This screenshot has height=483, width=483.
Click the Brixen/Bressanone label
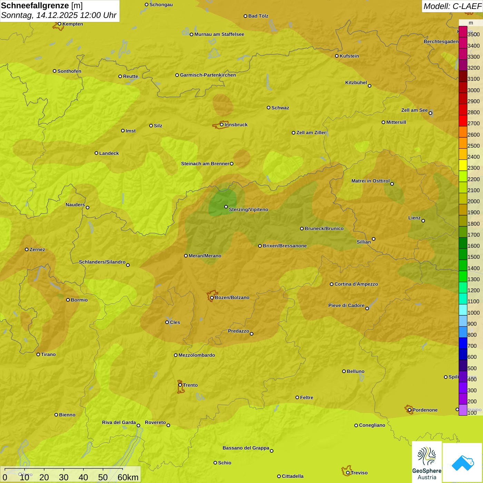pyautogui.click(x=285, y=246)
